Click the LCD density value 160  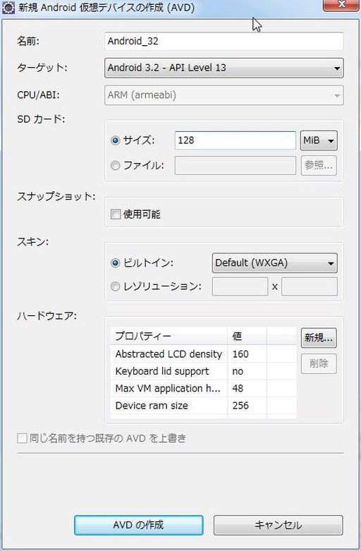coord(240,354)
